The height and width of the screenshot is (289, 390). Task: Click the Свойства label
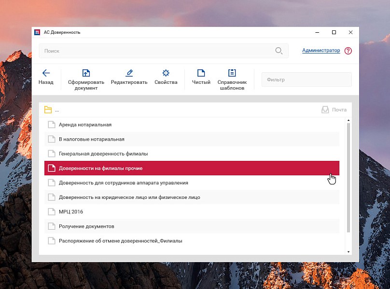point(166,82)
